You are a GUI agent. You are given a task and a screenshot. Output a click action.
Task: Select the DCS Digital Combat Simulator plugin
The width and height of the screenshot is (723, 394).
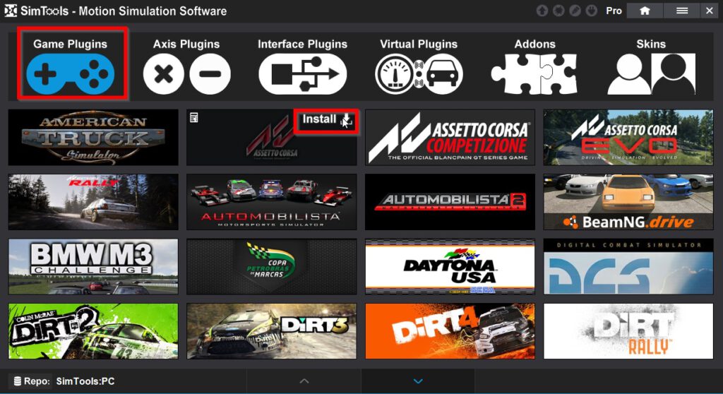628,267
